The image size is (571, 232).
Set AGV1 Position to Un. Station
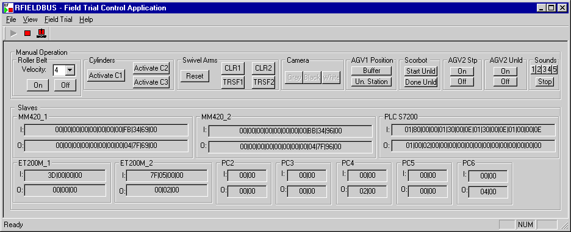coord(372,82)
